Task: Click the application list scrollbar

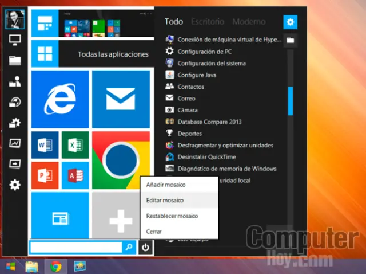Action: [290, 100]
